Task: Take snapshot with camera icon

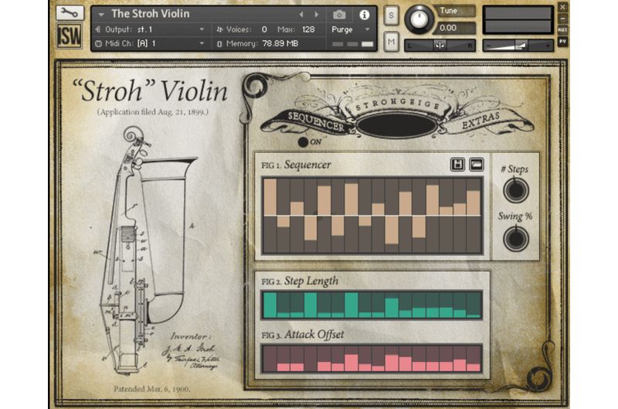Action: [x=339, y=15]
